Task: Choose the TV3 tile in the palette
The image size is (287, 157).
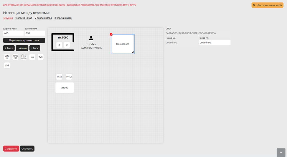Action: click(x=41, y=57)
